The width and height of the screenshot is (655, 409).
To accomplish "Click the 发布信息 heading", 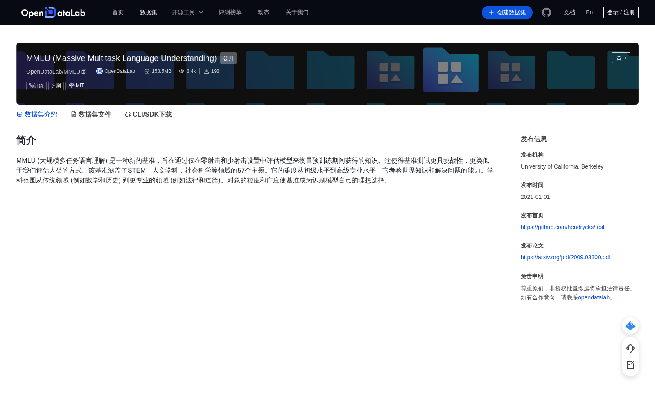I will coord(534,139).
